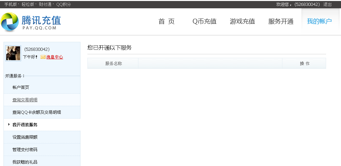The image size is (341, 166).
Task: Open 设置消费限额 sidebar item
Action: pos(25,137)
